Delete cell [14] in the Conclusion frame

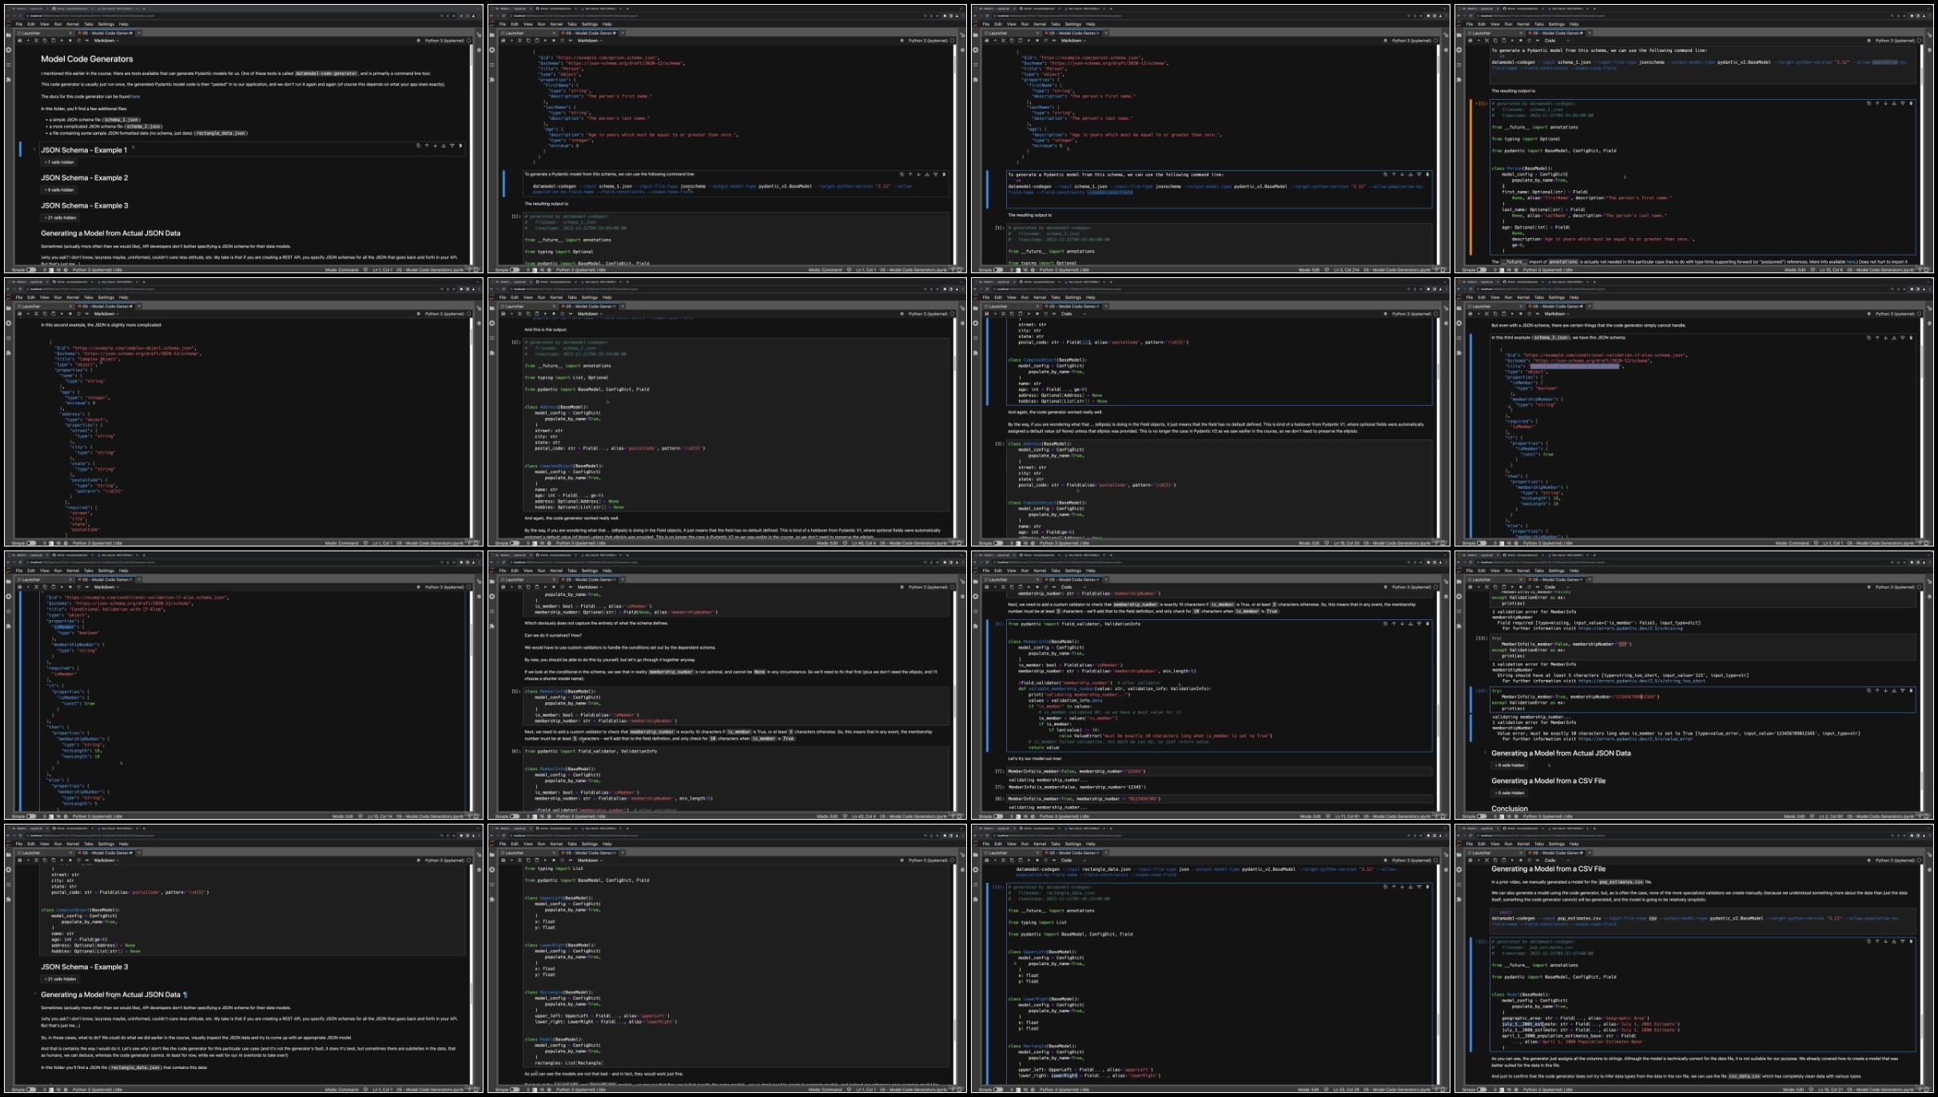click(1911, 690)
